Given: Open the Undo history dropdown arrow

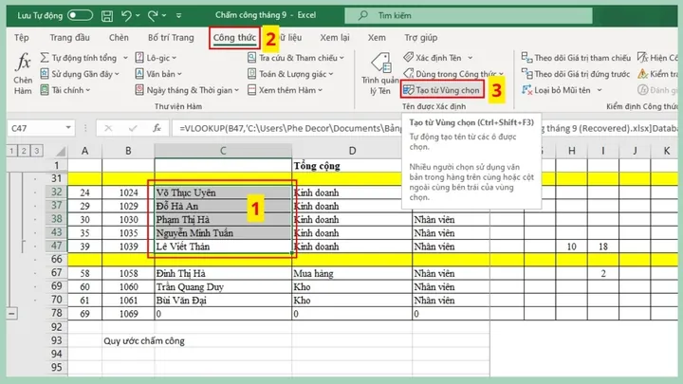Looking at the screenshot, I should tap(138, 16).
